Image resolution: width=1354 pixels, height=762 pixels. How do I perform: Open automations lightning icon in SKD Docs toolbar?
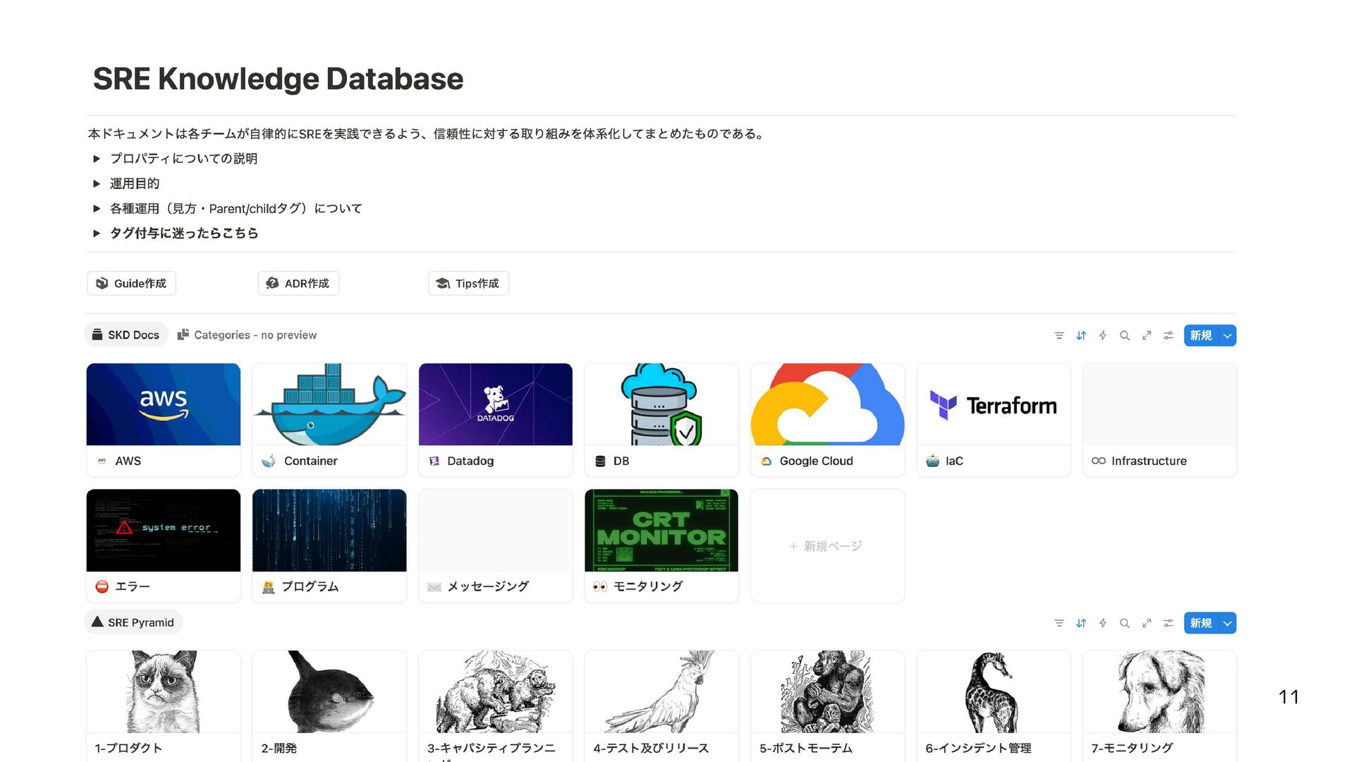pos(1103,335)
